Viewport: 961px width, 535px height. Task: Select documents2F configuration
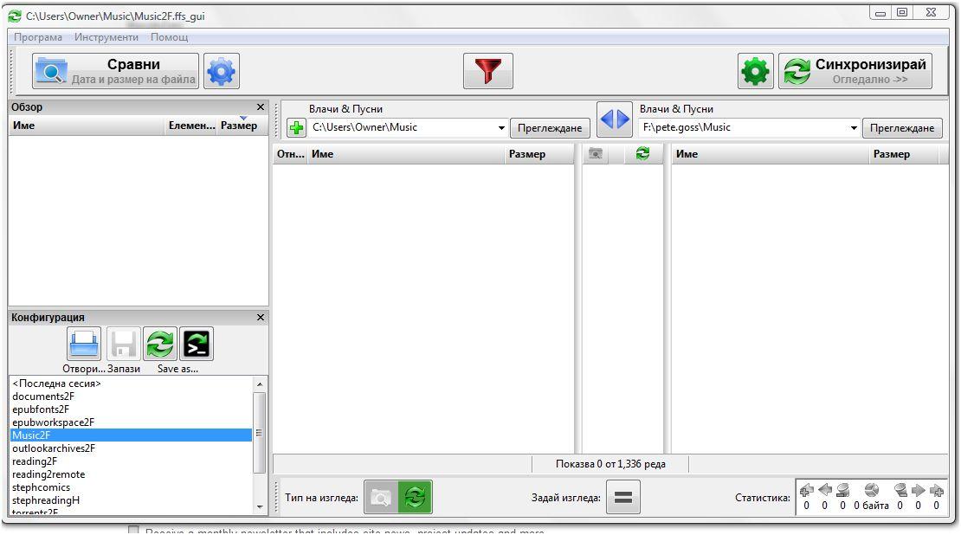(131, 396)
